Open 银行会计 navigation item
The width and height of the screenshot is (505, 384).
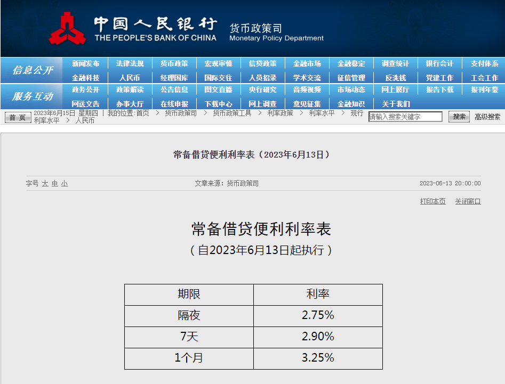point(439,64)
